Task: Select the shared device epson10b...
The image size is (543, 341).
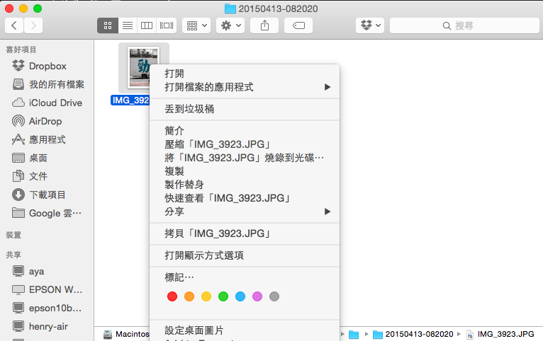Action: [47, 308]
